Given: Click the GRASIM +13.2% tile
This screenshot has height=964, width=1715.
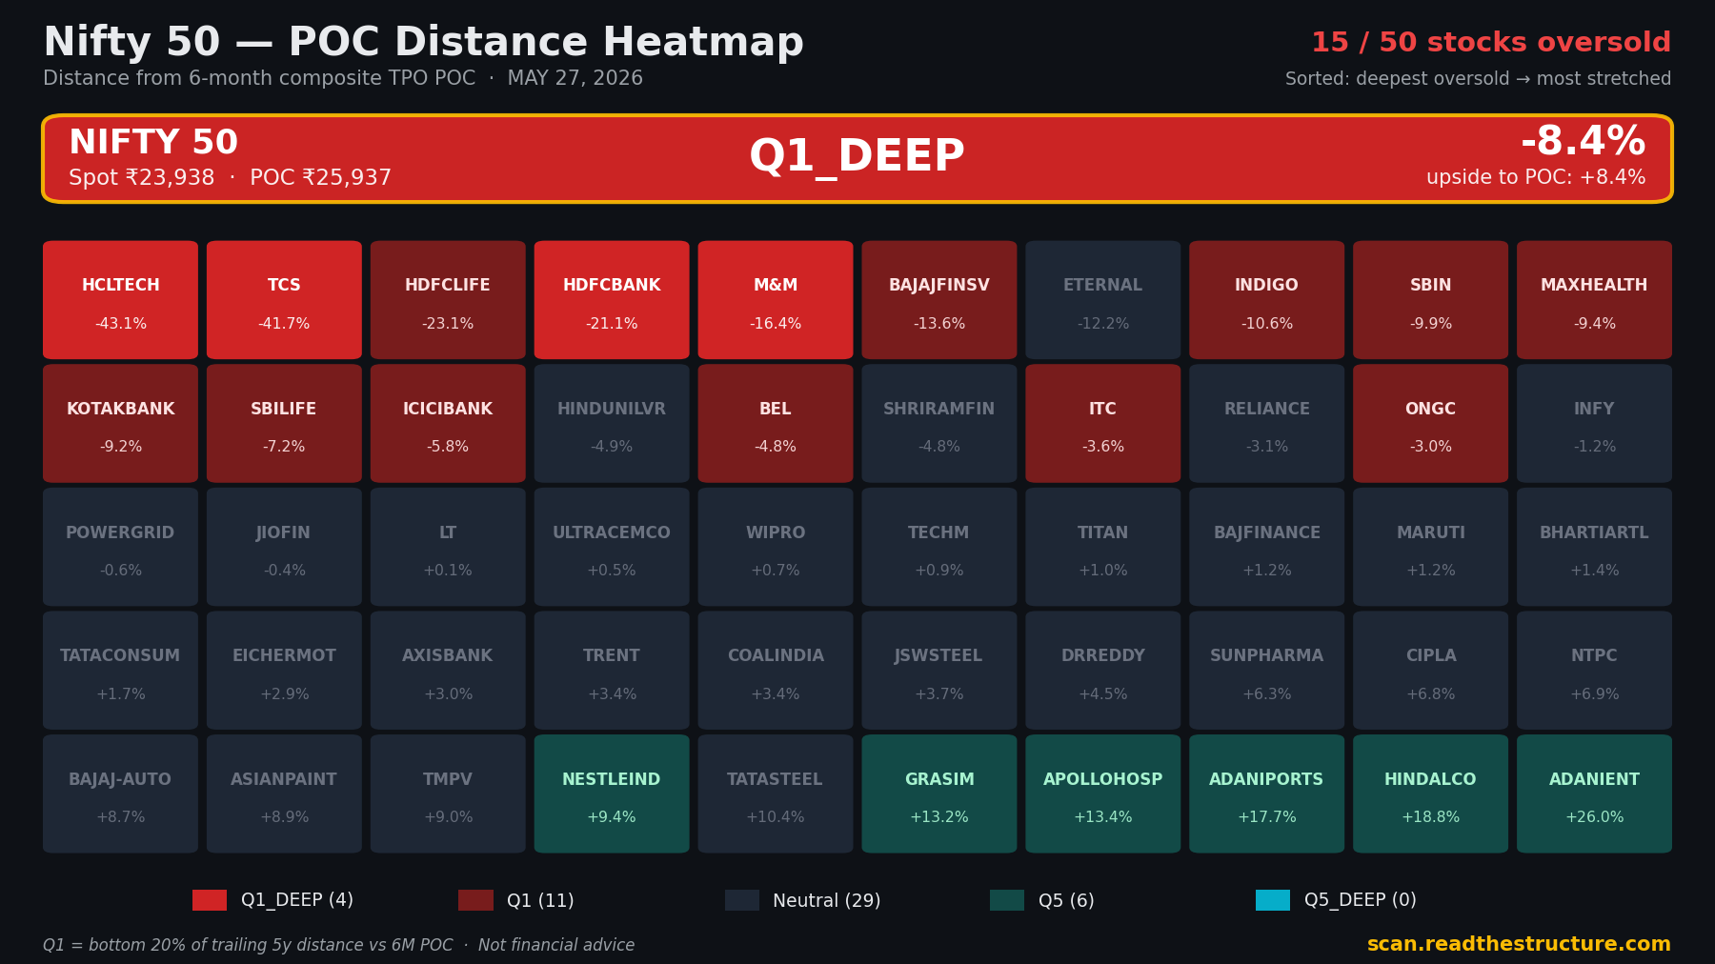Looking at the screenshot, I should (x=939, y=793).
